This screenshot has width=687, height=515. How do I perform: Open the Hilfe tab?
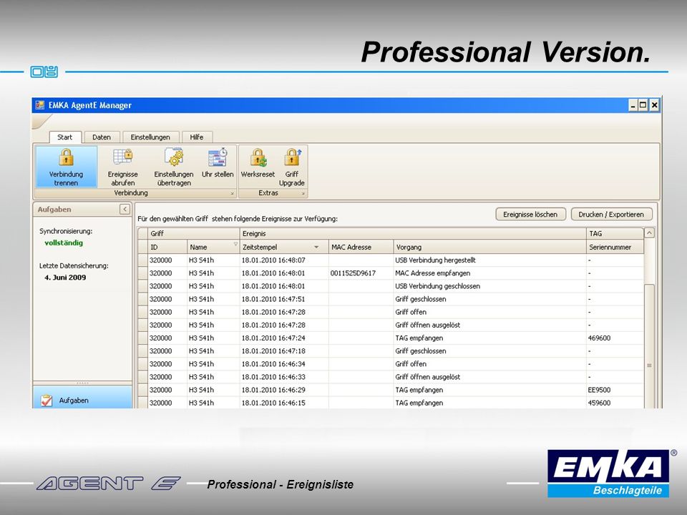click(197, 137)
